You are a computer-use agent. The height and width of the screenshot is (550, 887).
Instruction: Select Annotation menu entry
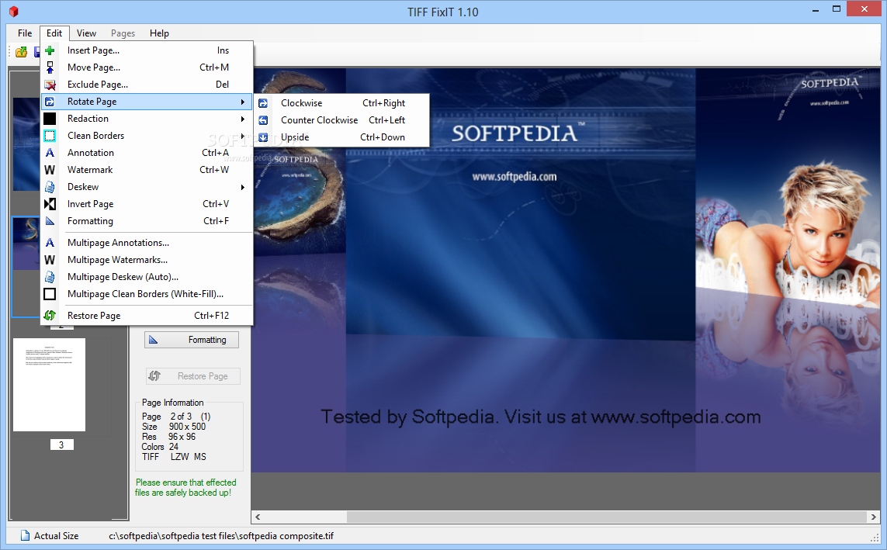[147, 153]
